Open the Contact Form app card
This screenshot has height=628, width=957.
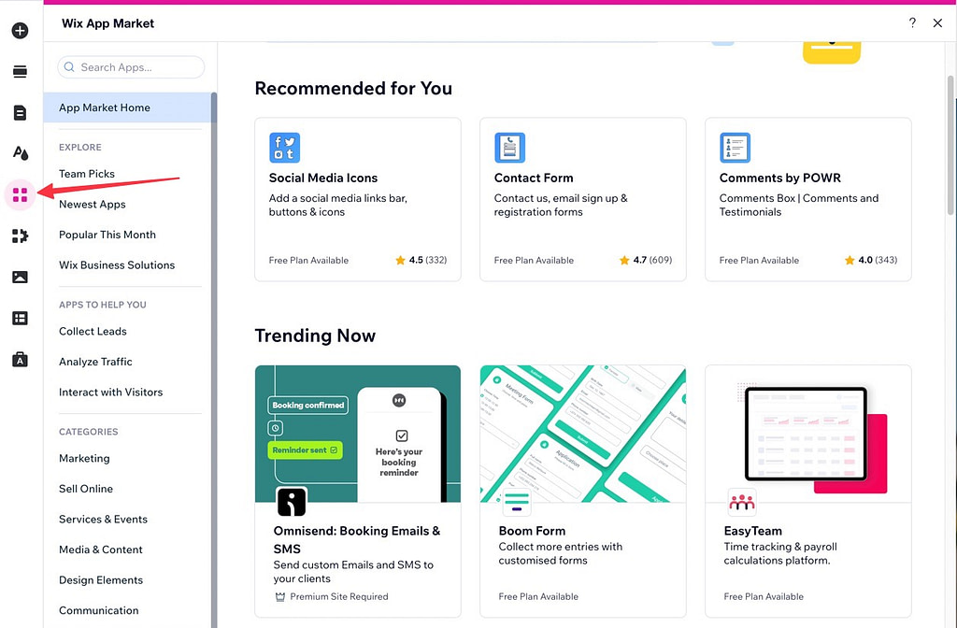[x=583, y=198]
